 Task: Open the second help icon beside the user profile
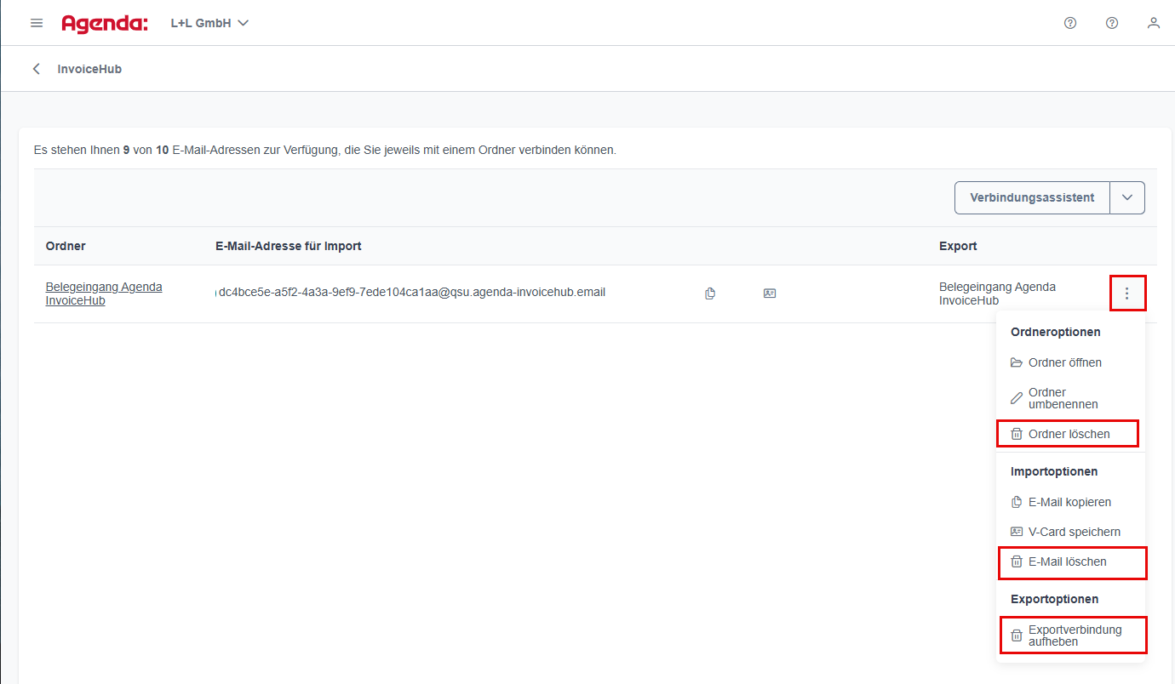coord(1112,23)
